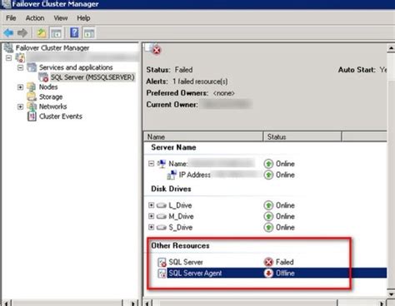Expand the Nodes tree item
The height and width of the screenshot is (306, 395).
pos(20,87)
